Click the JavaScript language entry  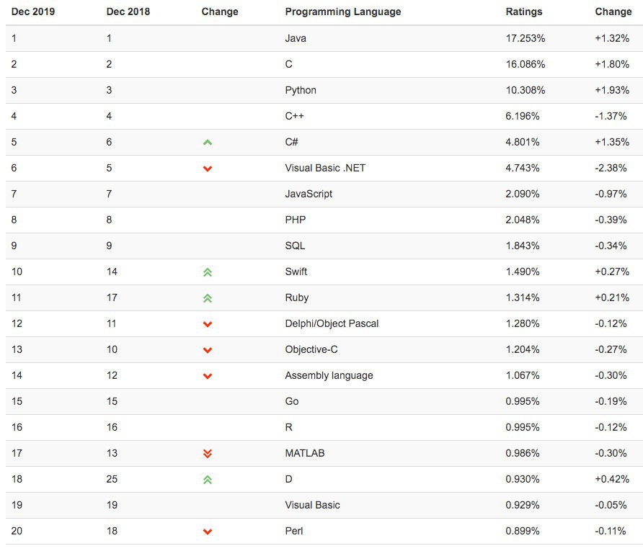[x=309, y=194]
